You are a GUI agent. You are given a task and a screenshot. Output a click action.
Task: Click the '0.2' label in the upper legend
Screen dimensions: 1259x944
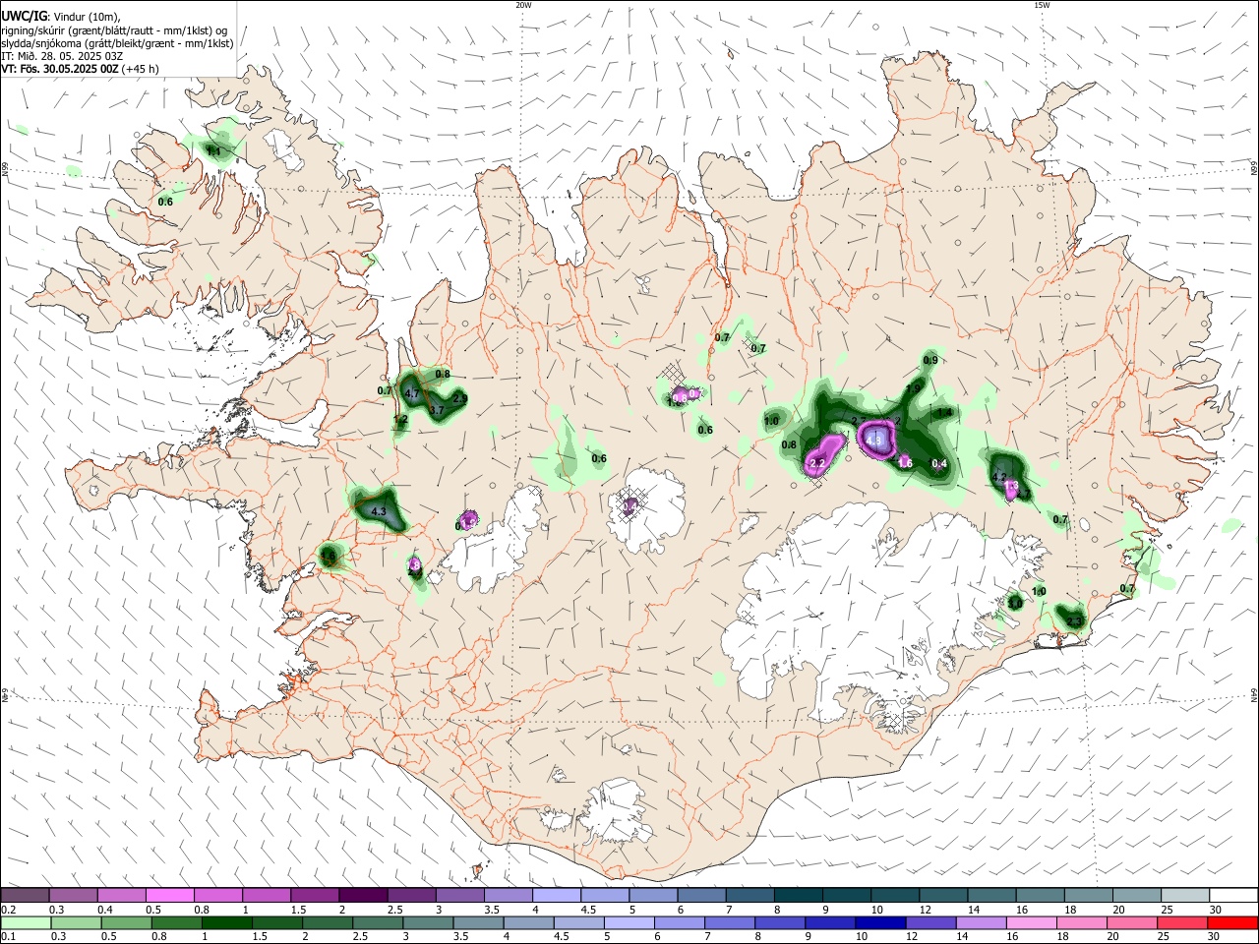pos(7,910)
